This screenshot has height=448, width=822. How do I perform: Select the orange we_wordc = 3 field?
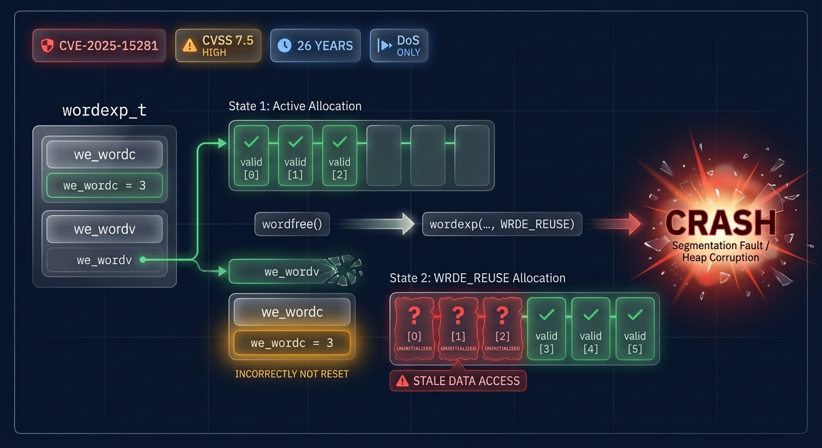click(x=291, y=343)
